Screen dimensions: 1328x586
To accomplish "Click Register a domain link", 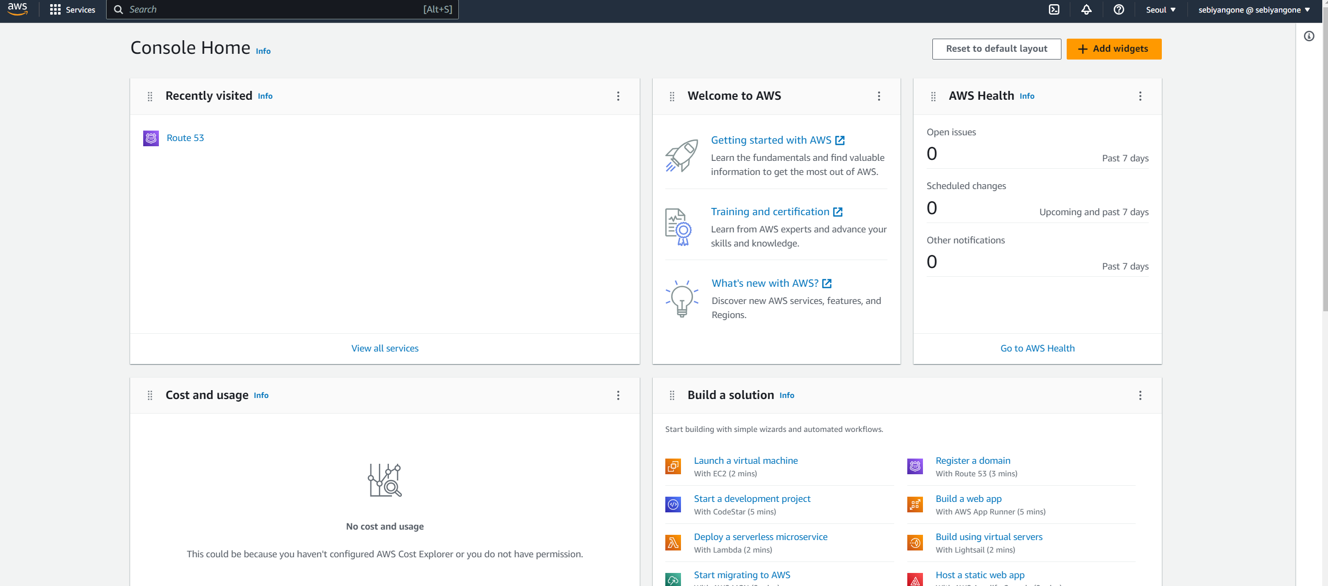I will [x=973, y=461].
